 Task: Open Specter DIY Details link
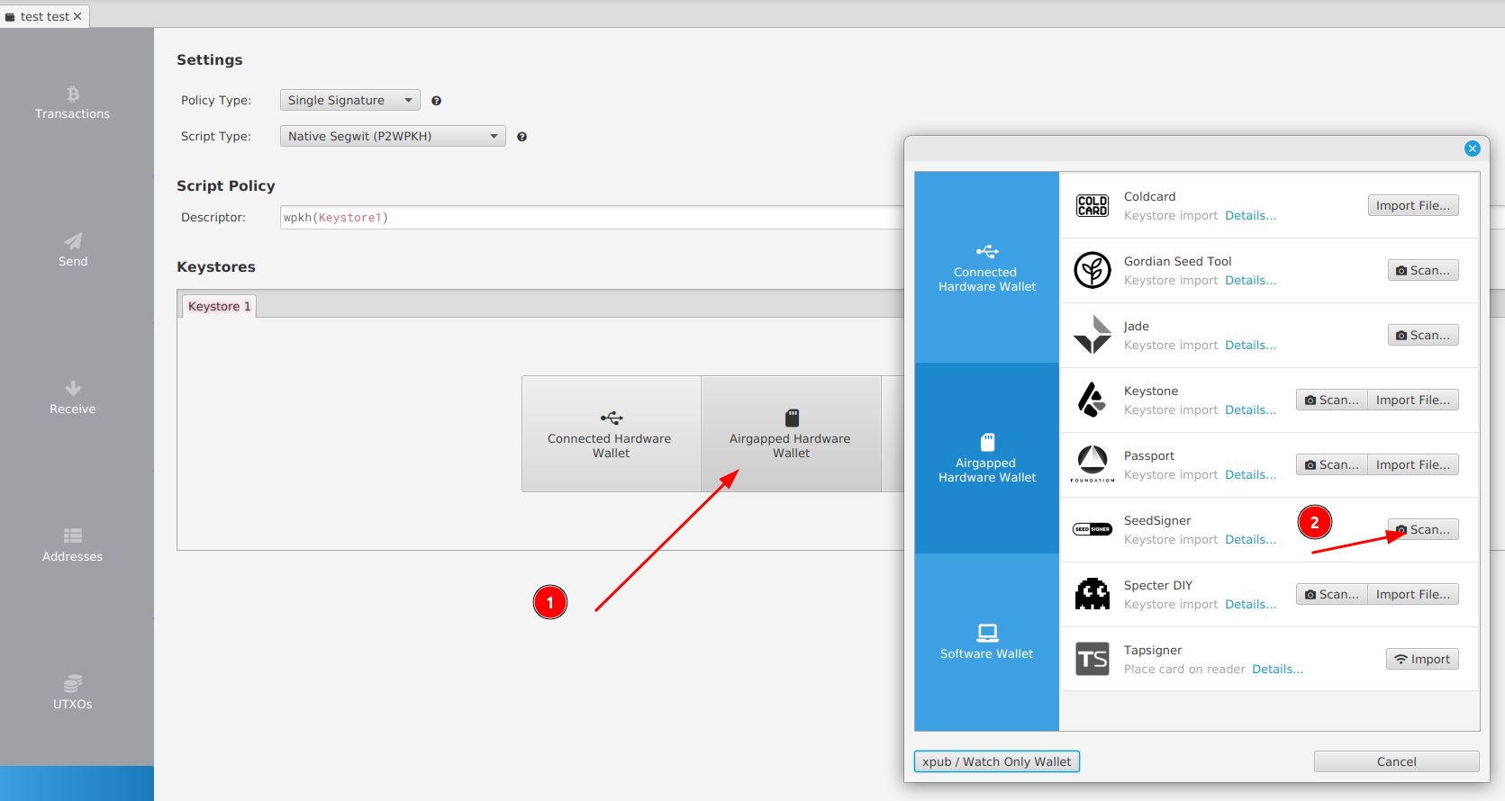(1250, 605)
